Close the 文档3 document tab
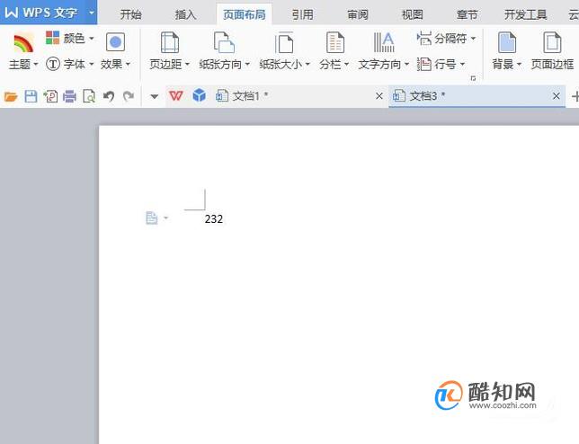This screenshot has height=444, width=579. tap(557, 96)
